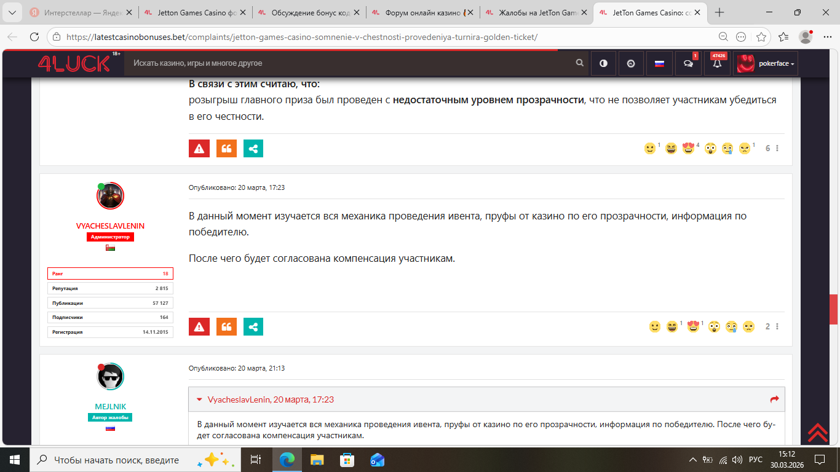React with heart-eyes emoji on VyacheslavLenin's post
Viewport: 840px width, 472px height.
point(693,327)
